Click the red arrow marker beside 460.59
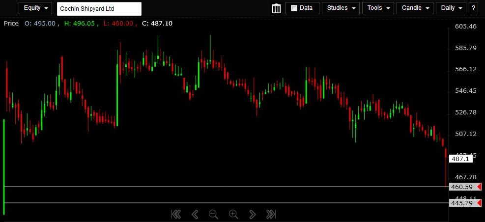The width and height of the screenshot is (485, 222). [479, 187]
